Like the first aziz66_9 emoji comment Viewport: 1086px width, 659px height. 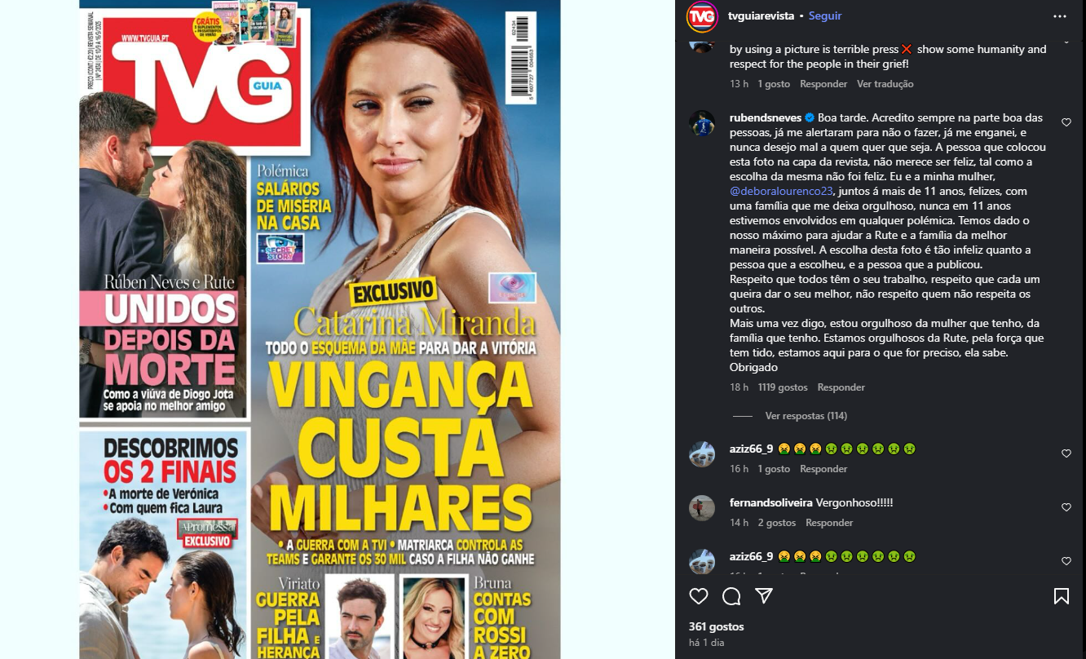coord(1066,453)
